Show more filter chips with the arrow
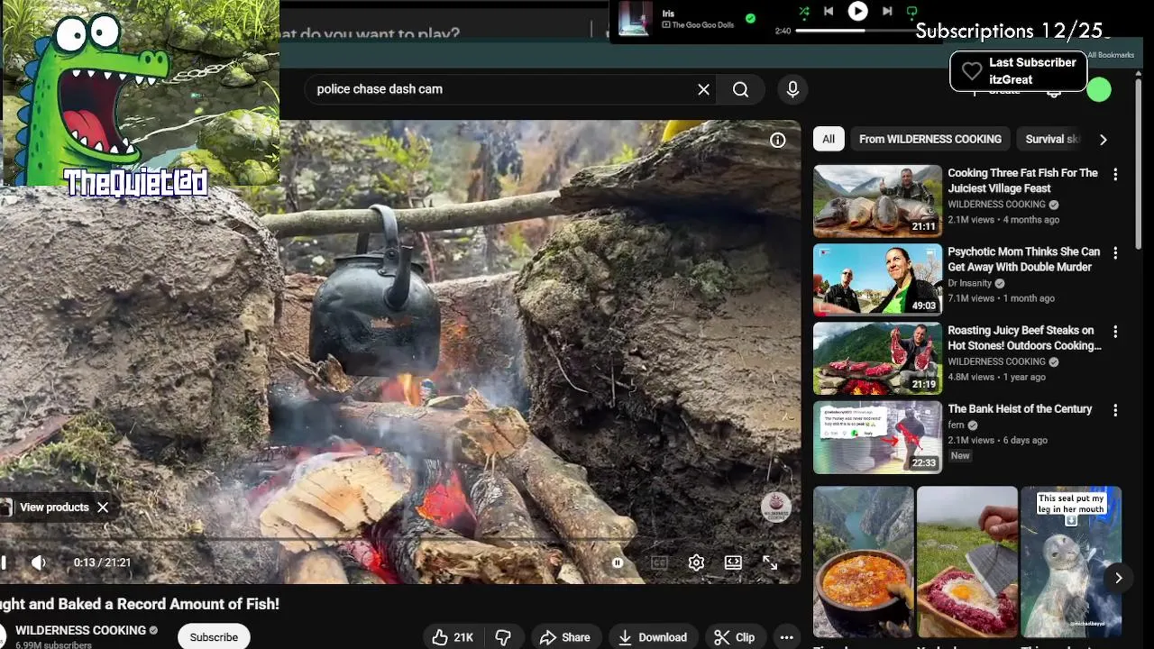 point(1103,139)
